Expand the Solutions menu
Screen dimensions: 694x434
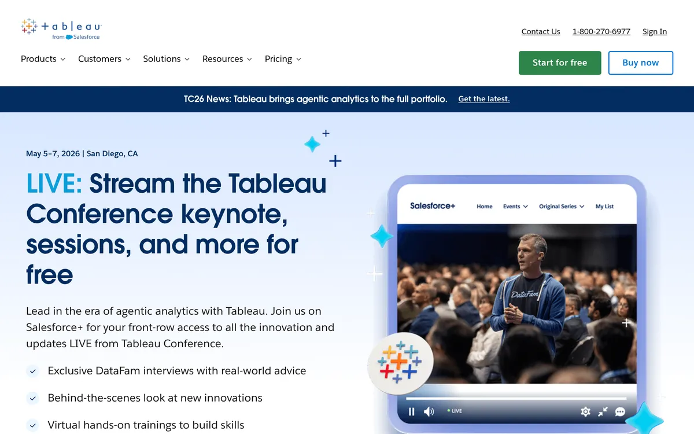click(x=166, y=59)
